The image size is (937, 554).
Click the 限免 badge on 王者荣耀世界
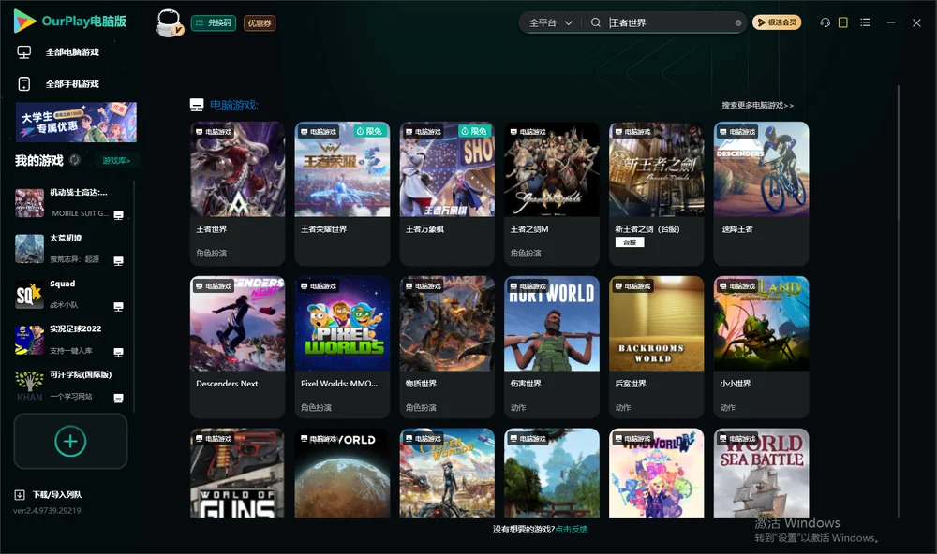370,131
